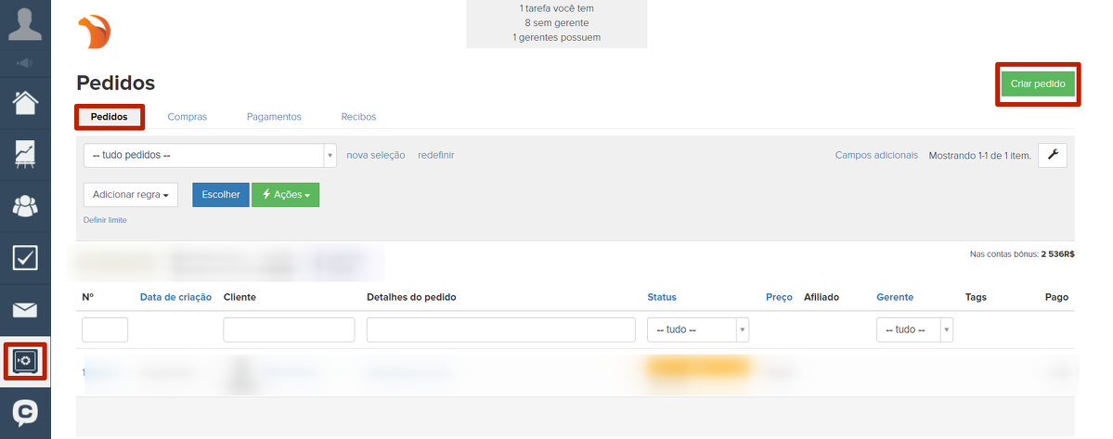Open the user profile avatar icon
Screen dimensions: 1113x439
coord(25,24)
